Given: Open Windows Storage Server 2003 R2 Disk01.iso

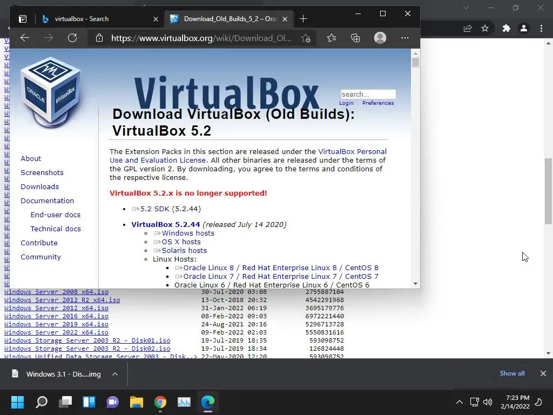Looking at the screenshot, I should 87,340.
